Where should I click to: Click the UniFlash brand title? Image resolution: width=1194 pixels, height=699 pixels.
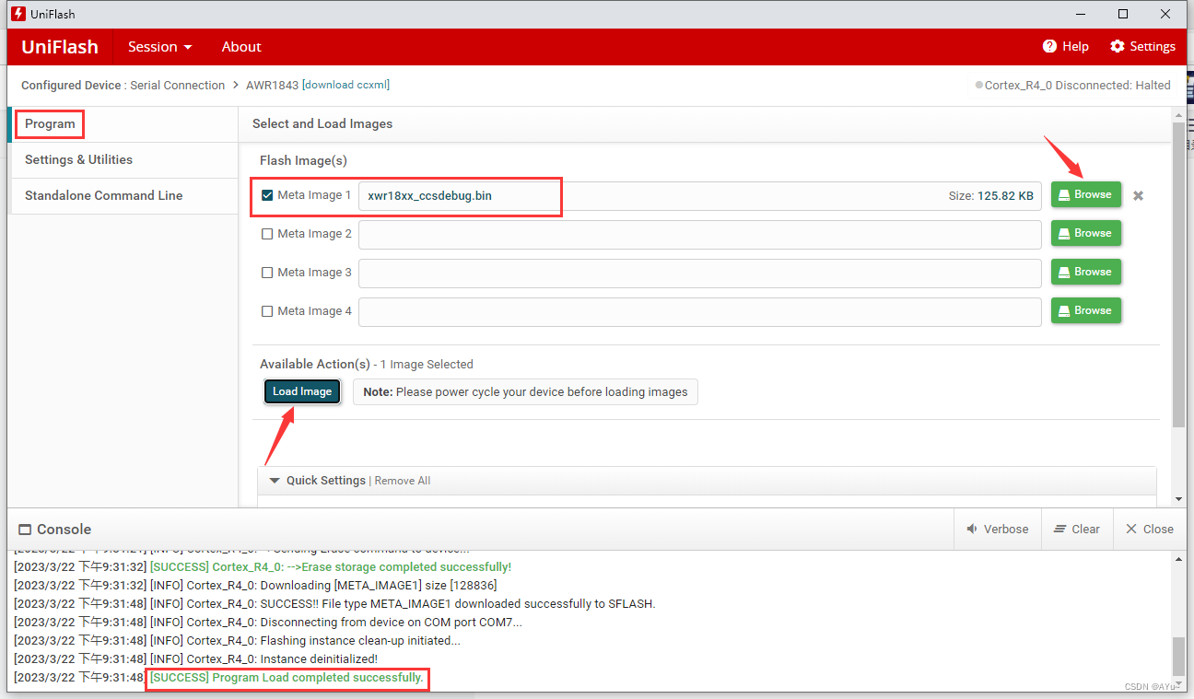pos(59,47)
